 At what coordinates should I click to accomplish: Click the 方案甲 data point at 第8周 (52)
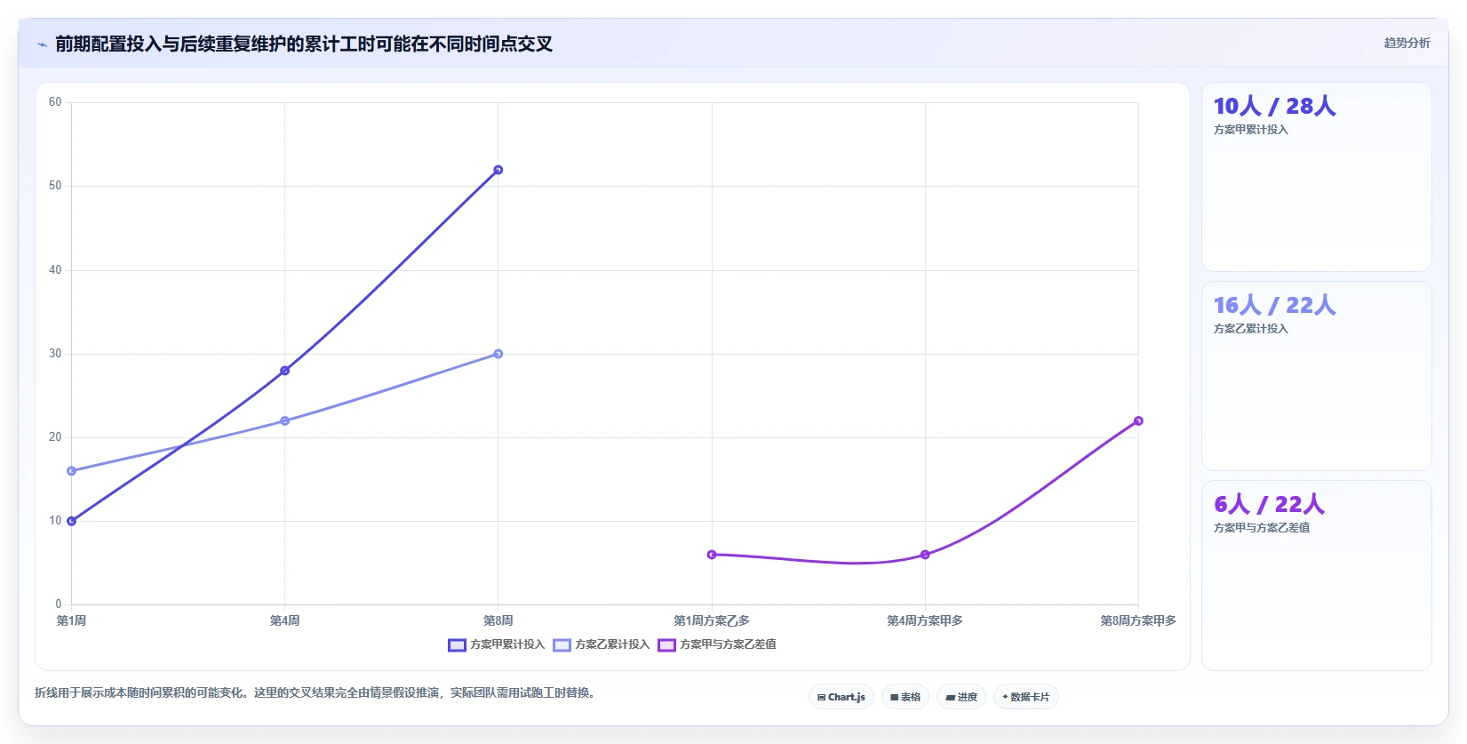coord(498,170)
